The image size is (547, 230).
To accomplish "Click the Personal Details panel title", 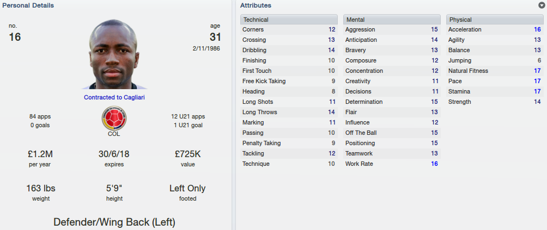I will [28, 5].
